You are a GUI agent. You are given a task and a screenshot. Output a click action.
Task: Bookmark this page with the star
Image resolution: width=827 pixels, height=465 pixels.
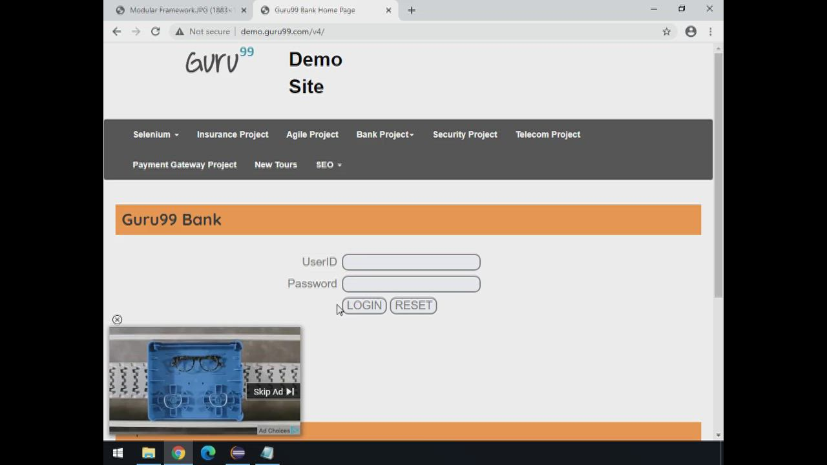click(x=667, y=31)
